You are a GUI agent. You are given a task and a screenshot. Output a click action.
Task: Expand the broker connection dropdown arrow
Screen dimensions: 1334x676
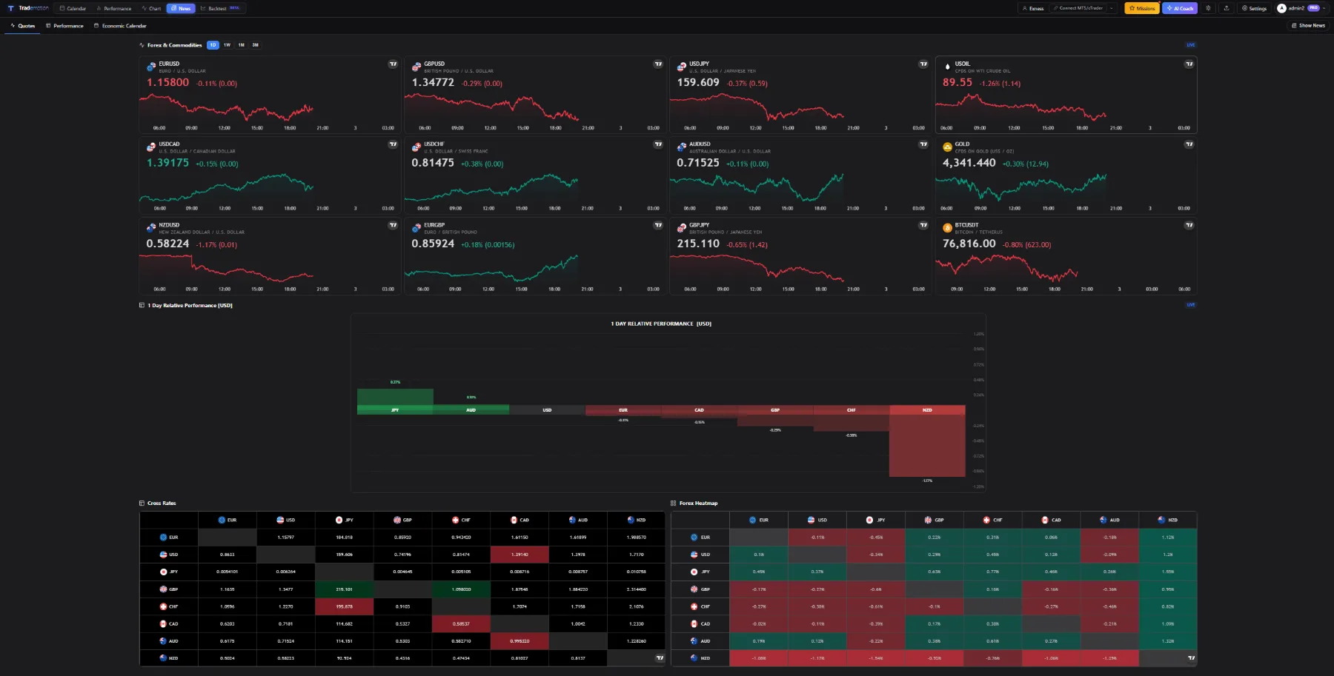pyautogui.click(x=1112, y=8)
